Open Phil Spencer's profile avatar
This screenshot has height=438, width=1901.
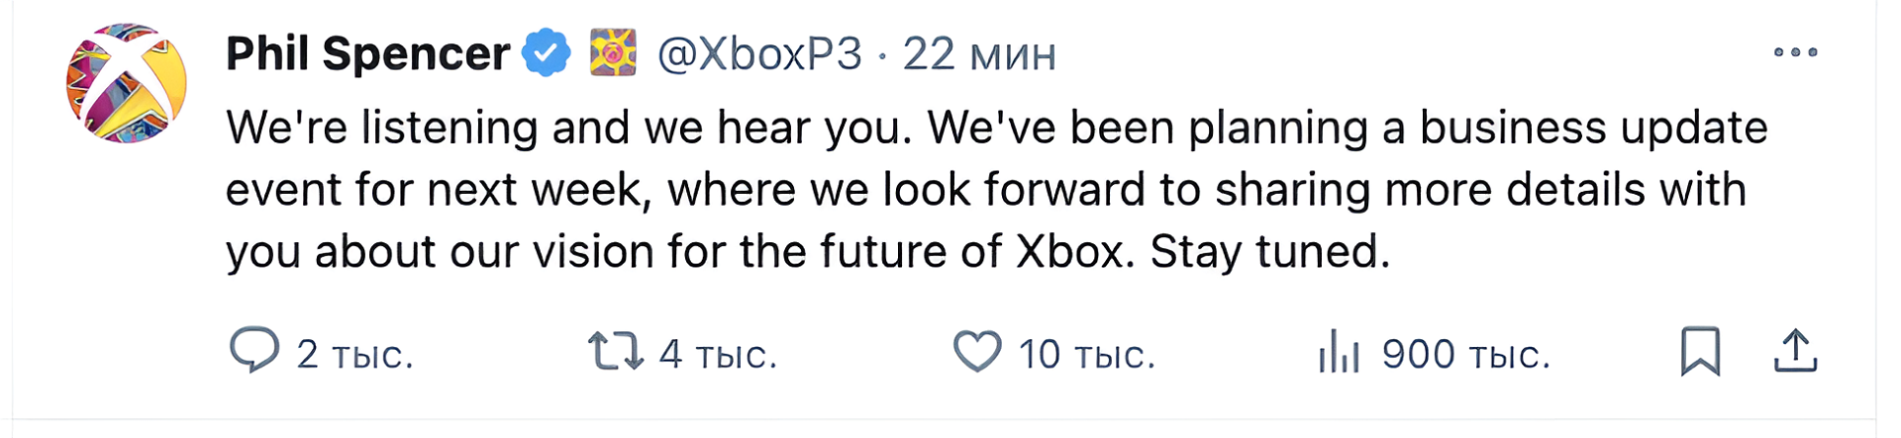(127, 83)
